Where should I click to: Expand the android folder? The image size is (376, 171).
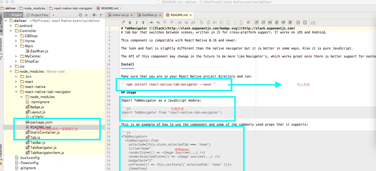click(x=11, y=26)
